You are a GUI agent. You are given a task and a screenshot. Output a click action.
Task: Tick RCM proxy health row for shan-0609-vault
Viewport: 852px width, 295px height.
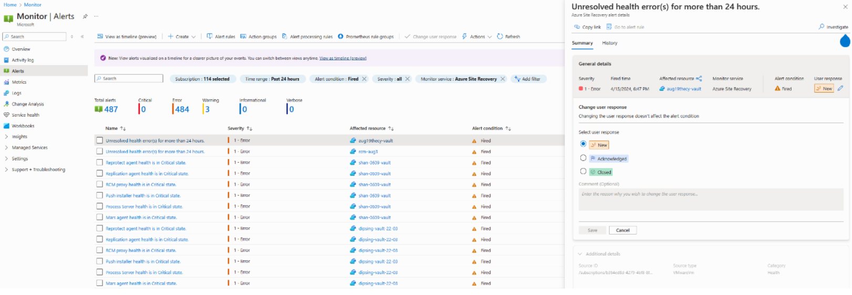tap(99, 185)
